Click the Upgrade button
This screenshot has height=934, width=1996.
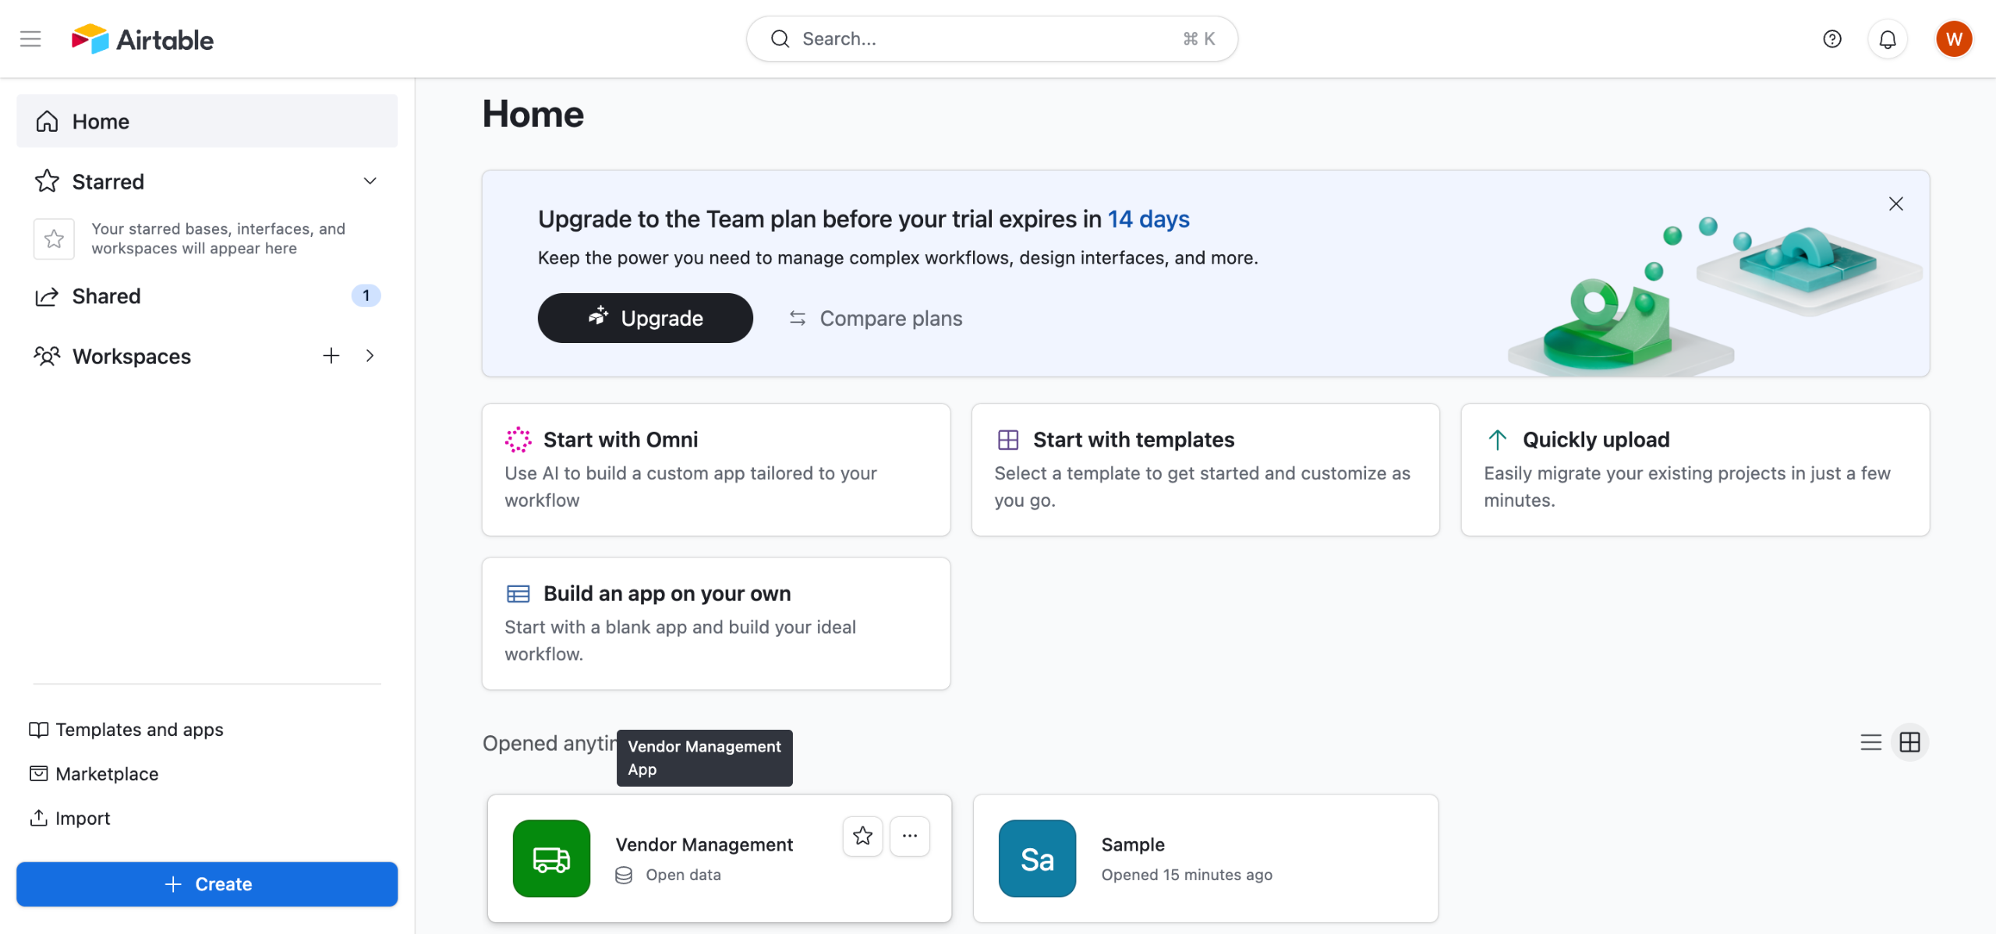pyautogui.click(x=645, y=318)
